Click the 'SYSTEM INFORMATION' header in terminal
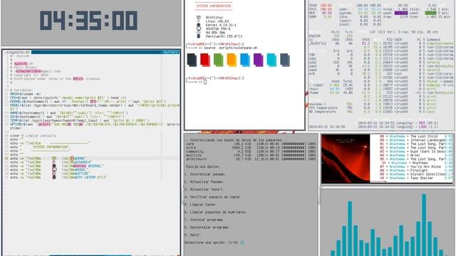Image resolution: width=456 pixels, height=256 pixels. tap(214, 6)
